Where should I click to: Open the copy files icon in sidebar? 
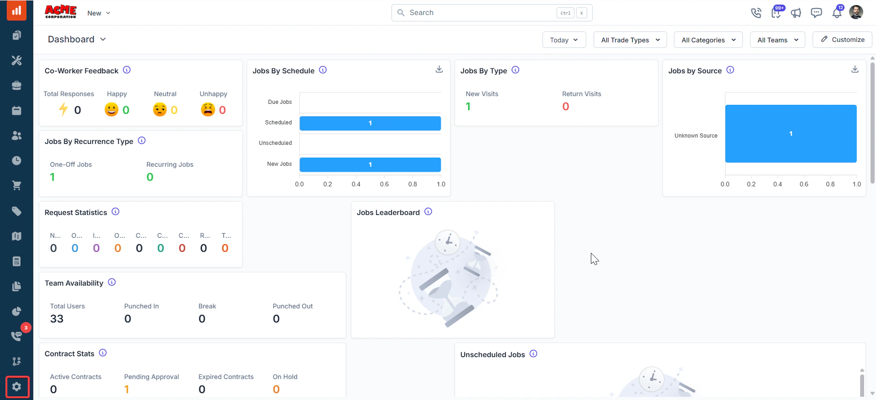coord(16,286)
